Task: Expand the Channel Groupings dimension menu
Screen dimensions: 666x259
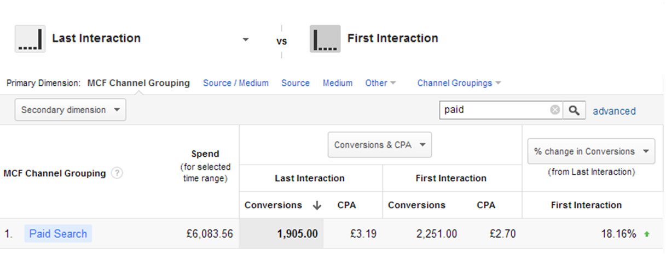Action: click(x=459, y=83)
